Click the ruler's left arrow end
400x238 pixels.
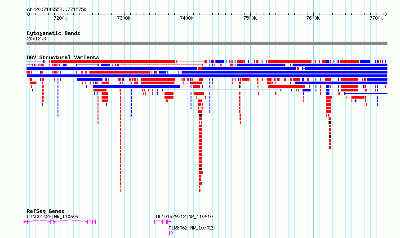(28, 14)
